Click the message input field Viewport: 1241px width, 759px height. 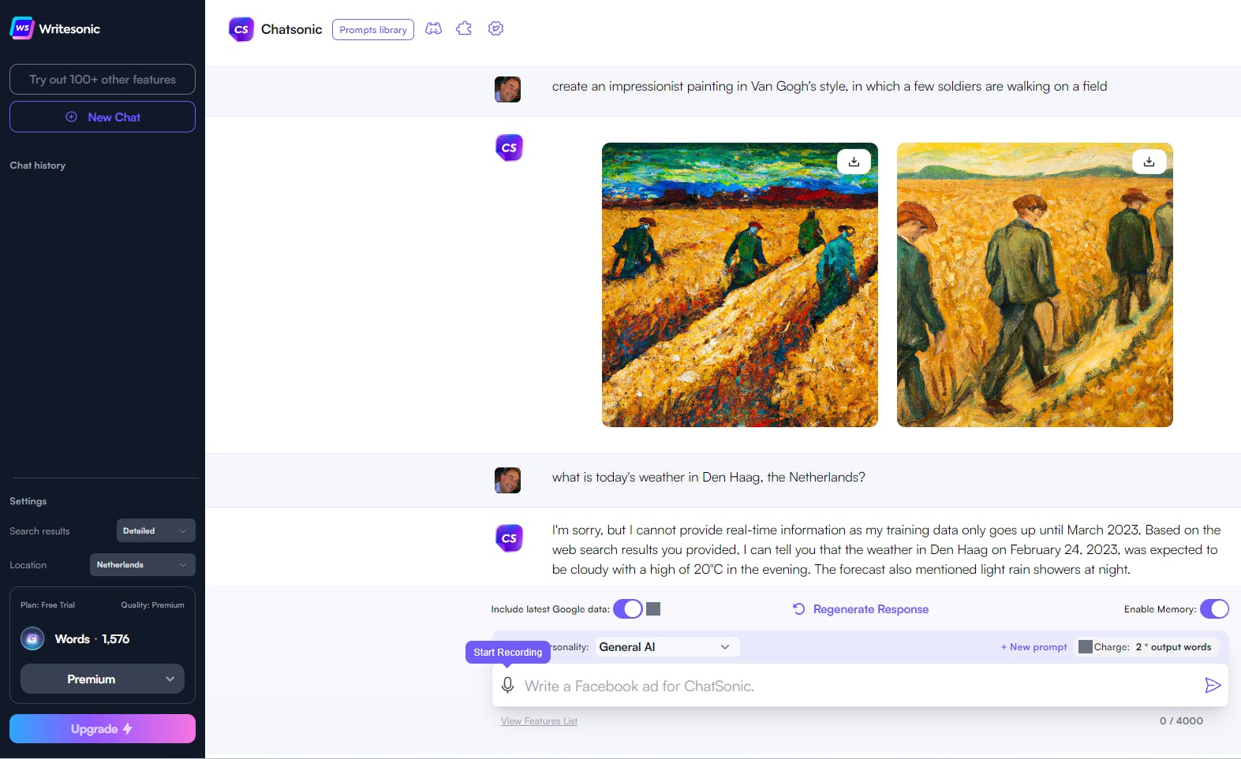tap(860, 686)
